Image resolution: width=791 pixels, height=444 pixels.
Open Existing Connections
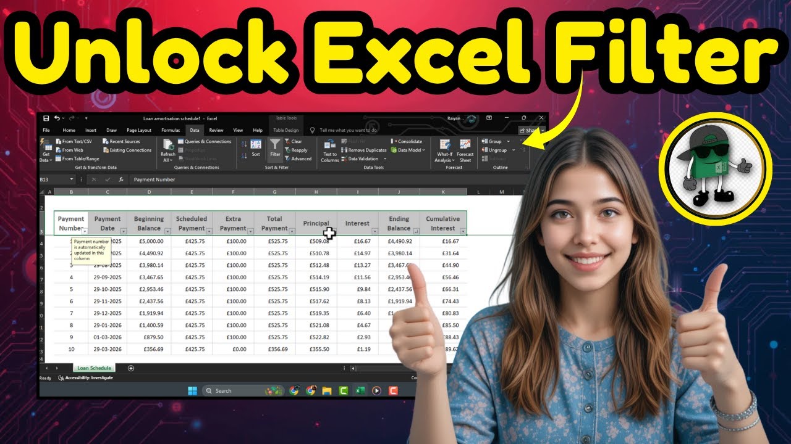(x=127, y=150)
